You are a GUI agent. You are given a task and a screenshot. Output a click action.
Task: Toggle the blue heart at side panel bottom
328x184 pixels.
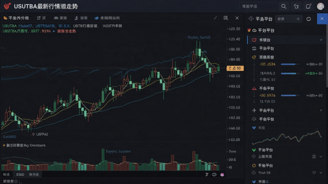tap(254, 182)
